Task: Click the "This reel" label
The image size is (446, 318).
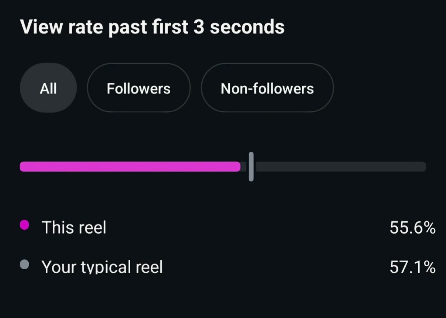Action: coord(74,227)
